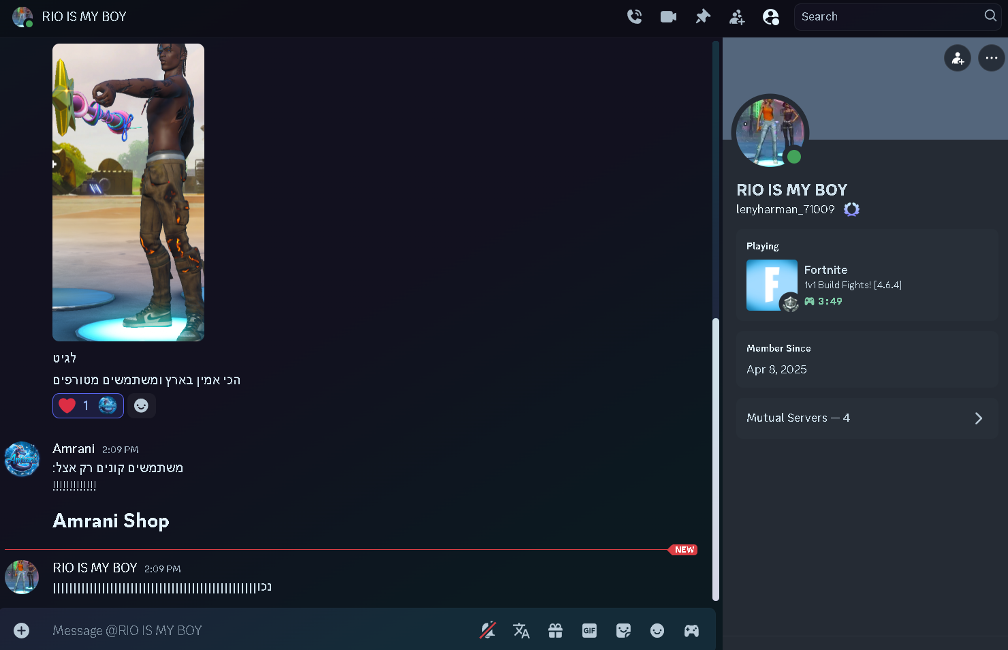Start a voice call with RIO IS MY BOY

coord(634,16)
